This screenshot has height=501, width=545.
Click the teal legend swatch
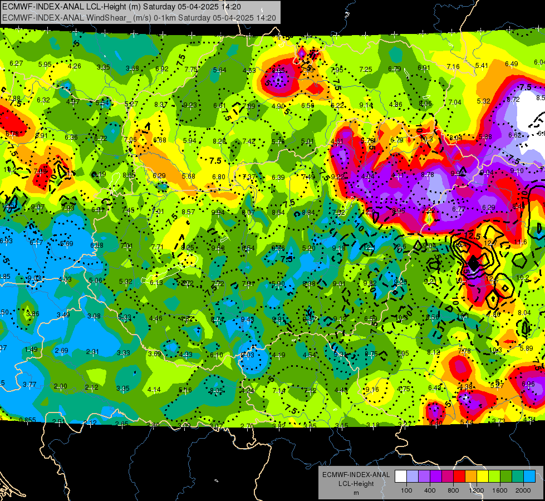pos(518,477)
